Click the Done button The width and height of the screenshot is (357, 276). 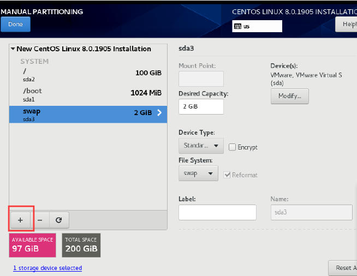[x=15, y=24]
